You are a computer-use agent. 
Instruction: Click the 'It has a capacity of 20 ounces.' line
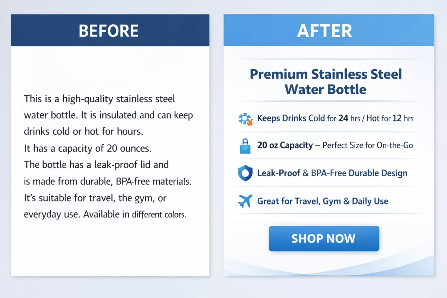click(x=88, y=148)
